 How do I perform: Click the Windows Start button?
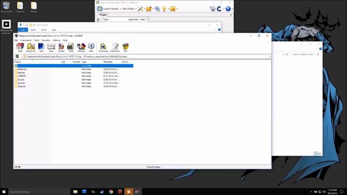[4, 192]
